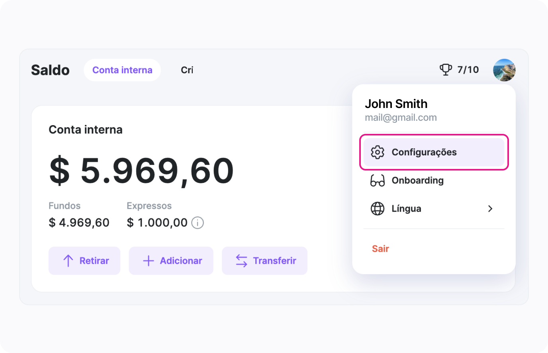548x353 pixels.
Task: Expand the Língua submenu chevron
Action: tap(490, 209)
